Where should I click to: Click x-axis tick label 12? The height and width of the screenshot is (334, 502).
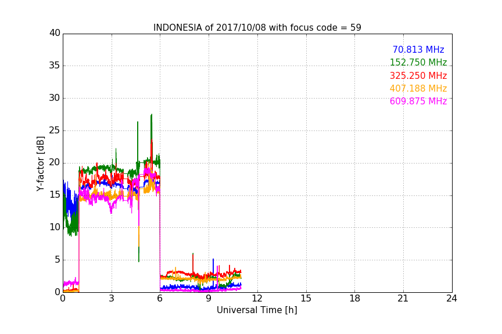click(x=257, y=299)
